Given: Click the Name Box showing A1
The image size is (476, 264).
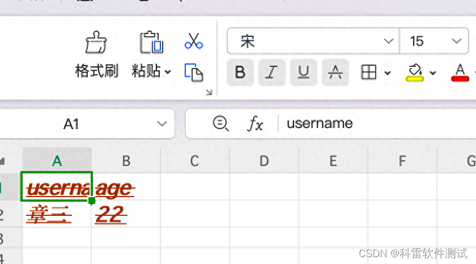Looking at the screenshot, I should (71, 124).
